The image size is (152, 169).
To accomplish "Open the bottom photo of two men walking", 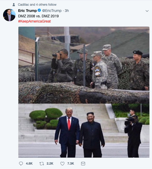I will pos(84,131).
